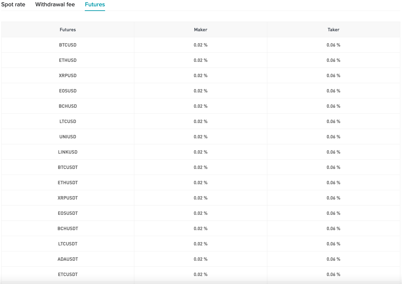
Task: Click the ETHUSD maker fee value
Action: (201, 60)
